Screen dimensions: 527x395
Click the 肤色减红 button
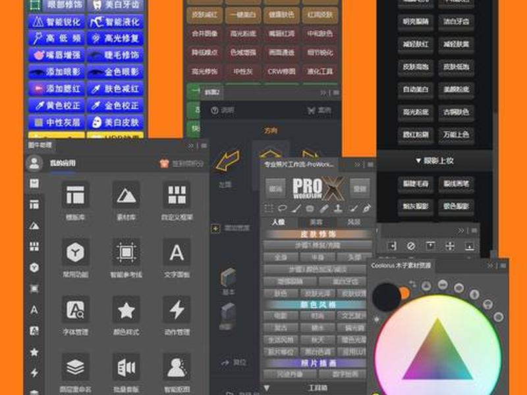[115, 89]
